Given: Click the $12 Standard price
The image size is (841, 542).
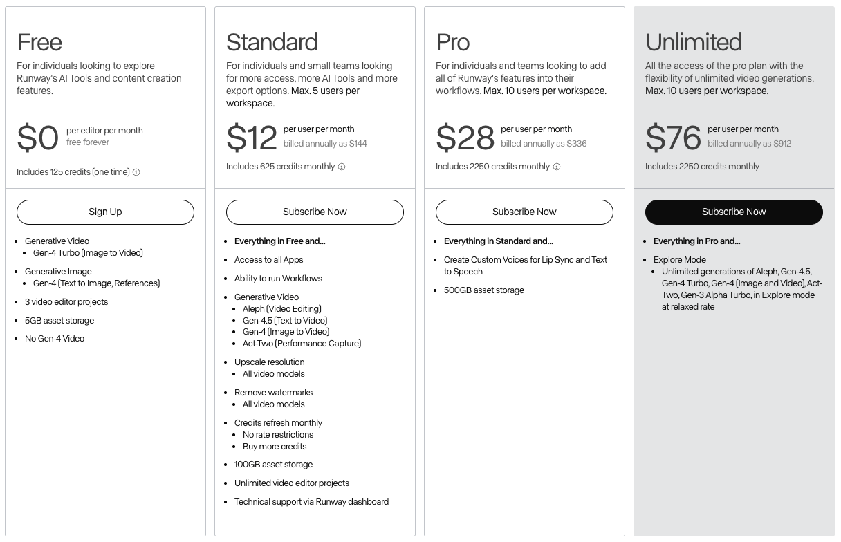Looking at the screenshot, I should (x=252, y=138).
